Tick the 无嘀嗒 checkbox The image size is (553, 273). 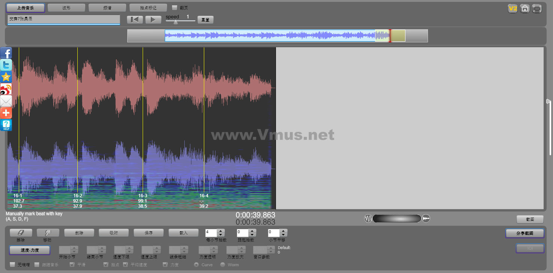12,265
